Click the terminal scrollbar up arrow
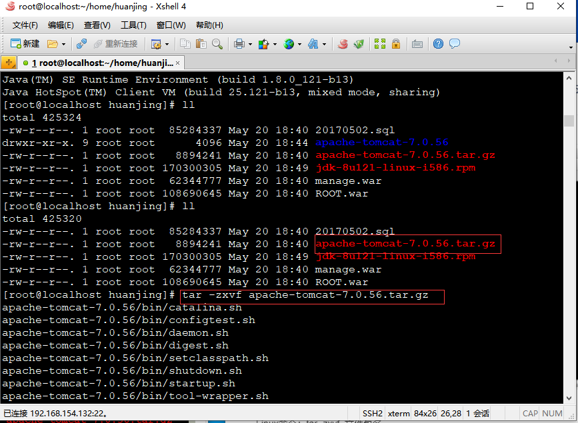Screen dimensions: 578x423 (x=569, y=78)
